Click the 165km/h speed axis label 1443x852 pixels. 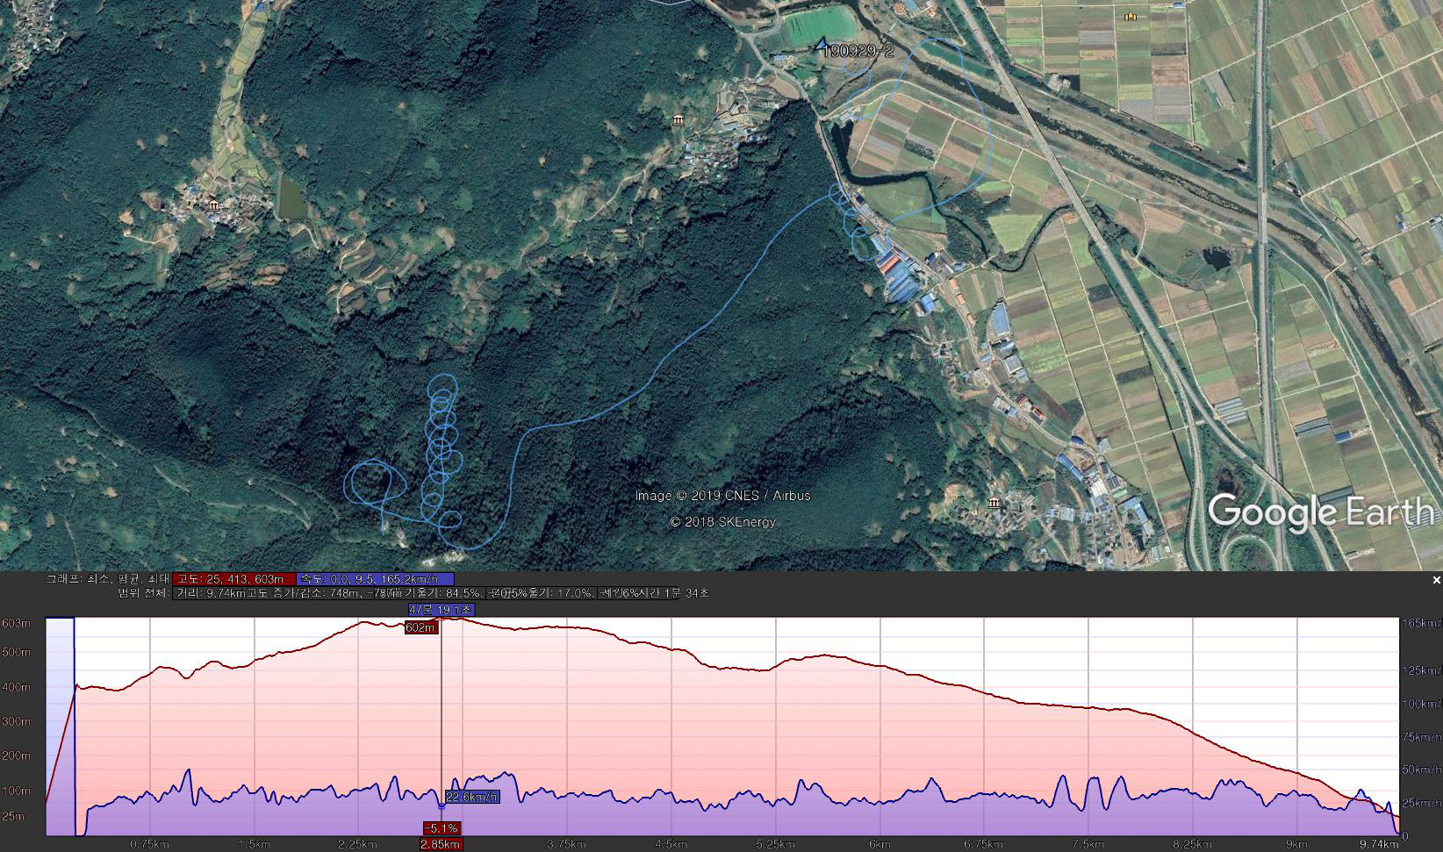1421,623
